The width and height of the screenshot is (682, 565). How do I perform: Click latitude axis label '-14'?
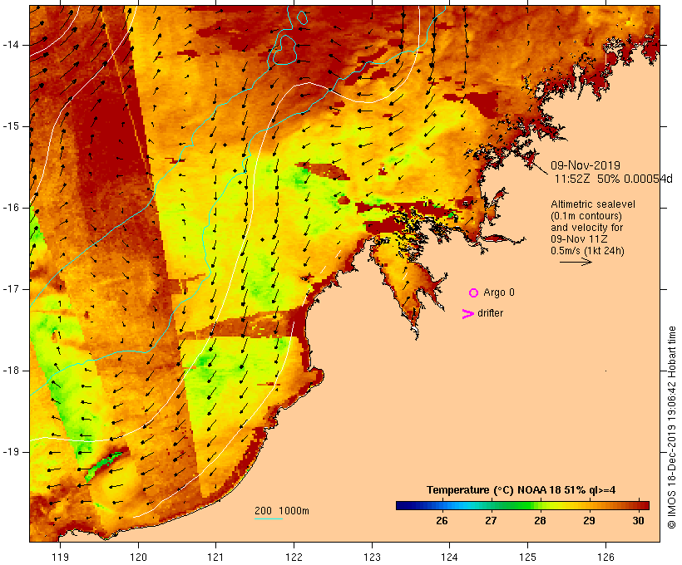tap(11, 45)
